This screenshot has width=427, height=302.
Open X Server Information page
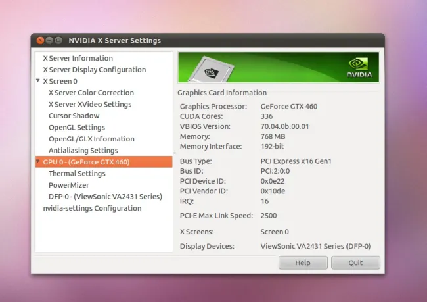(x=78, y=58)
